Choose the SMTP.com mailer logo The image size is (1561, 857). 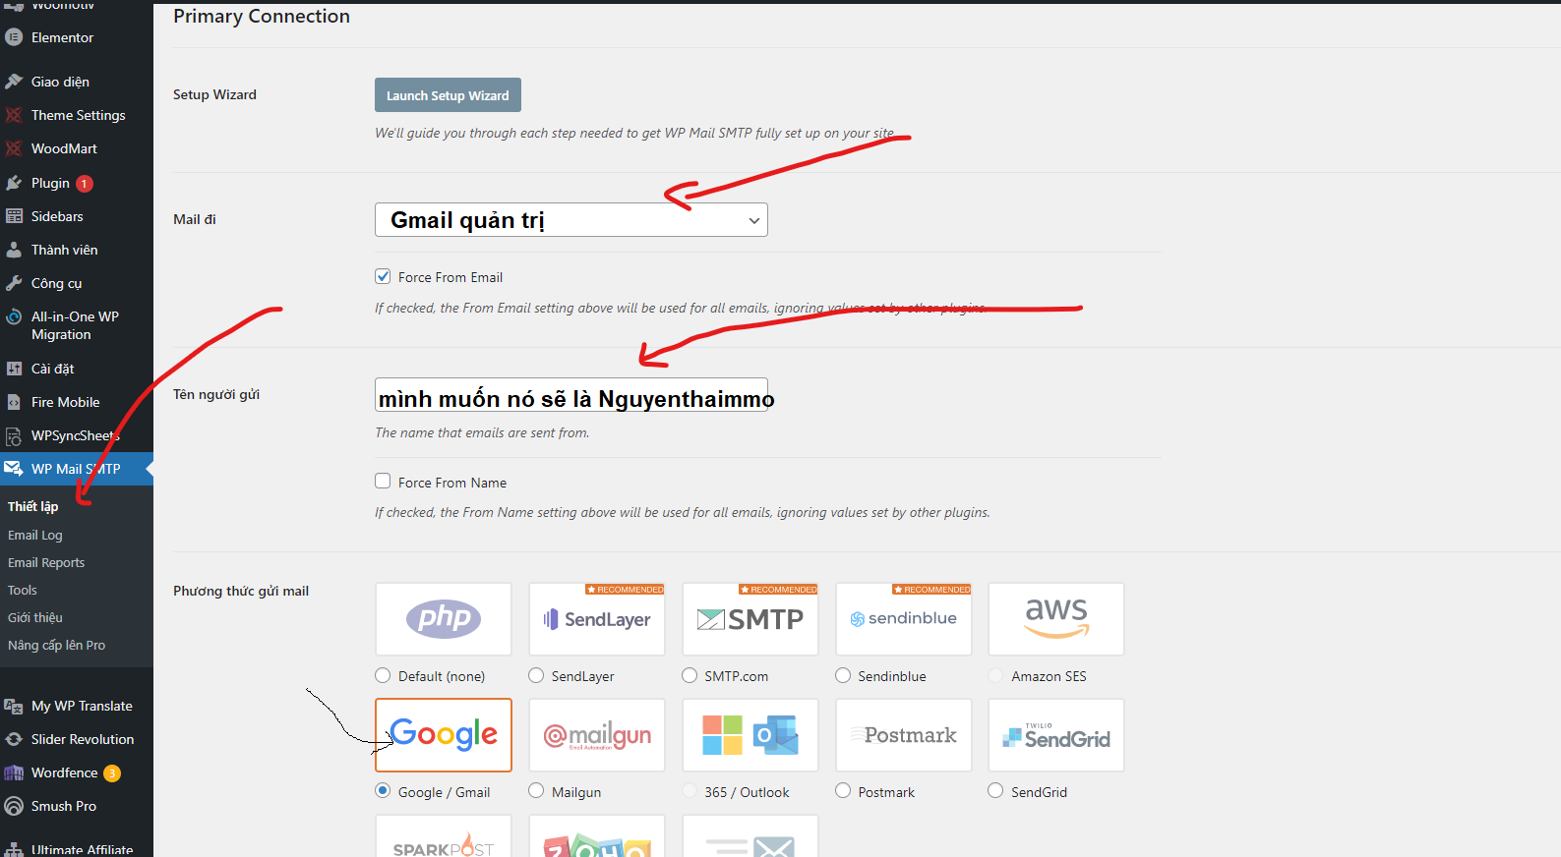(x=750, y=619)
